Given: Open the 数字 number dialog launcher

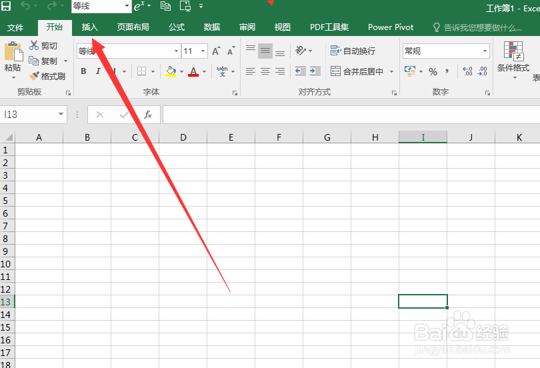Looking at the screenshot, I should 487,93.
